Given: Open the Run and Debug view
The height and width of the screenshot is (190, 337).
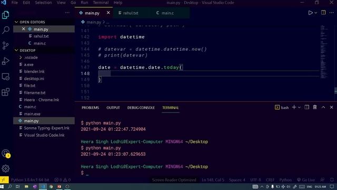Looking at the screenshot, I should [5, 61].
